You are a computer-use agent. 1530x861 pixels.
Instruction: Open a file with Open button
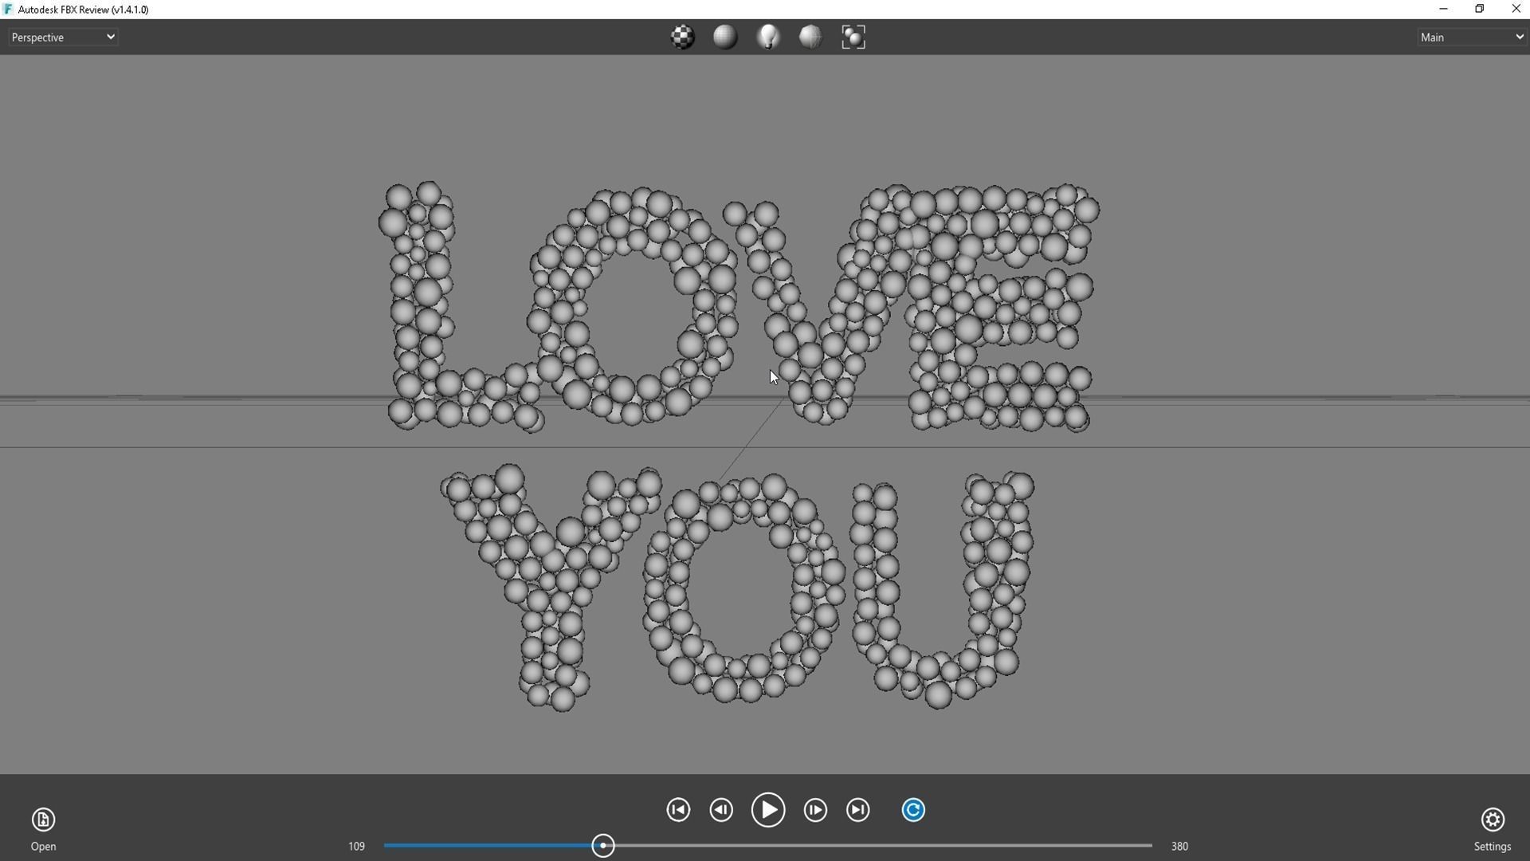[43, 829]
